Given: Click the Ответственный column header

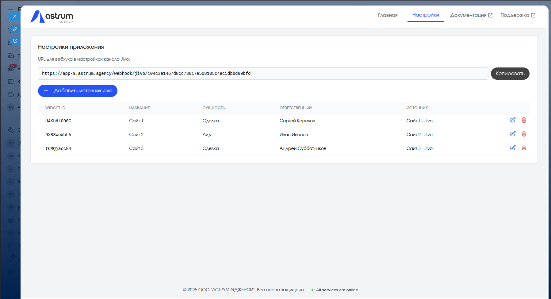Looking at the screenshot, I should [x=295, y=108].
